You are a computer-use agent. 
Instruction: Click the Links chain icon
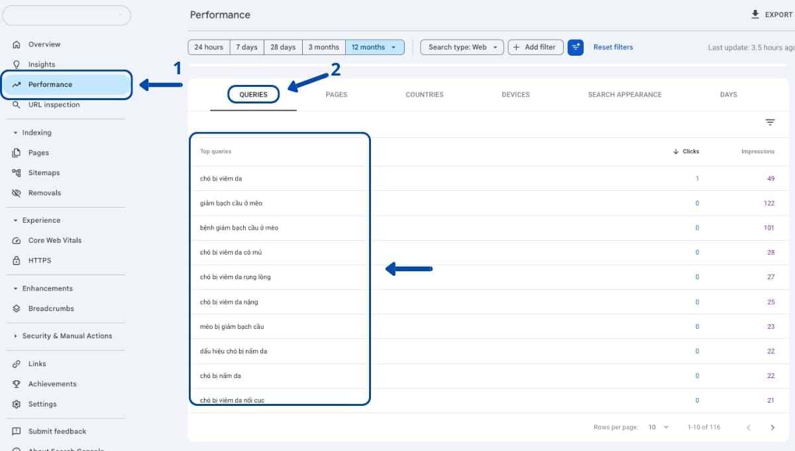pos(17,364)
